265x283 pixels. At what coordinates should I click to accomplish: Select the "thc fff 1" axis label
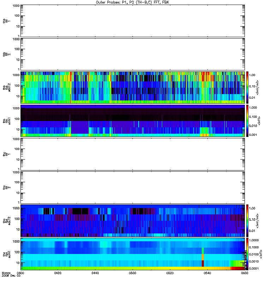(x=6, y=154)
